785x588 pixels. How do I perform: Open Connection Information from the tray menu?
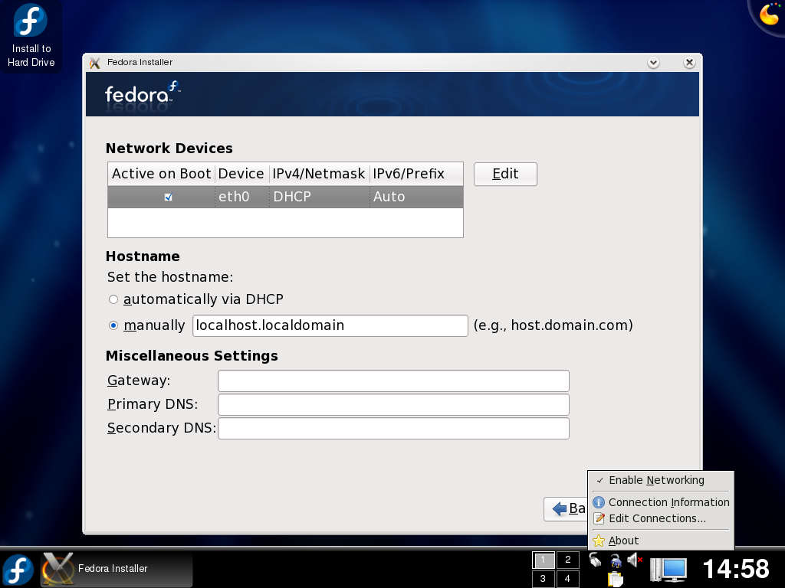(x=660, y=502)
